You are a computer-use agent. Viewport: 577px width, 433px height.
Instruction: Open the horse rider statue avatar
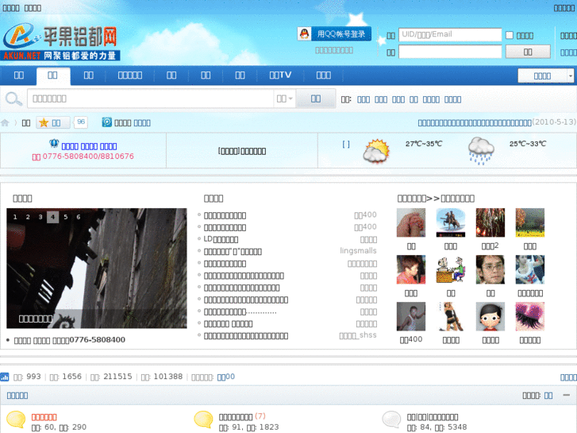[451, 222]
